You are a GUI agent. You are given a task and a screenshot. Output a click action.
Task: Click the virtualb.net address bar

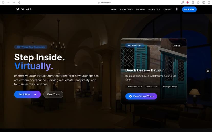pyautogui.click(x=106, y=2)
